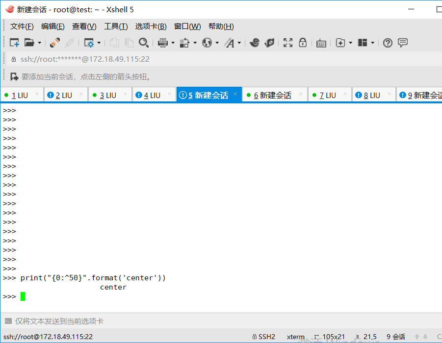Click SSH2 status bar indicator
The width and height of the screenshot is (442, 343).
click(x=263, y=337)
